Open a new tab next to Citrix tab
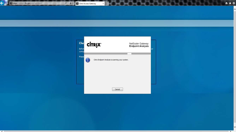This screenshot has height=132, width=236. click(x=107, y=4)
